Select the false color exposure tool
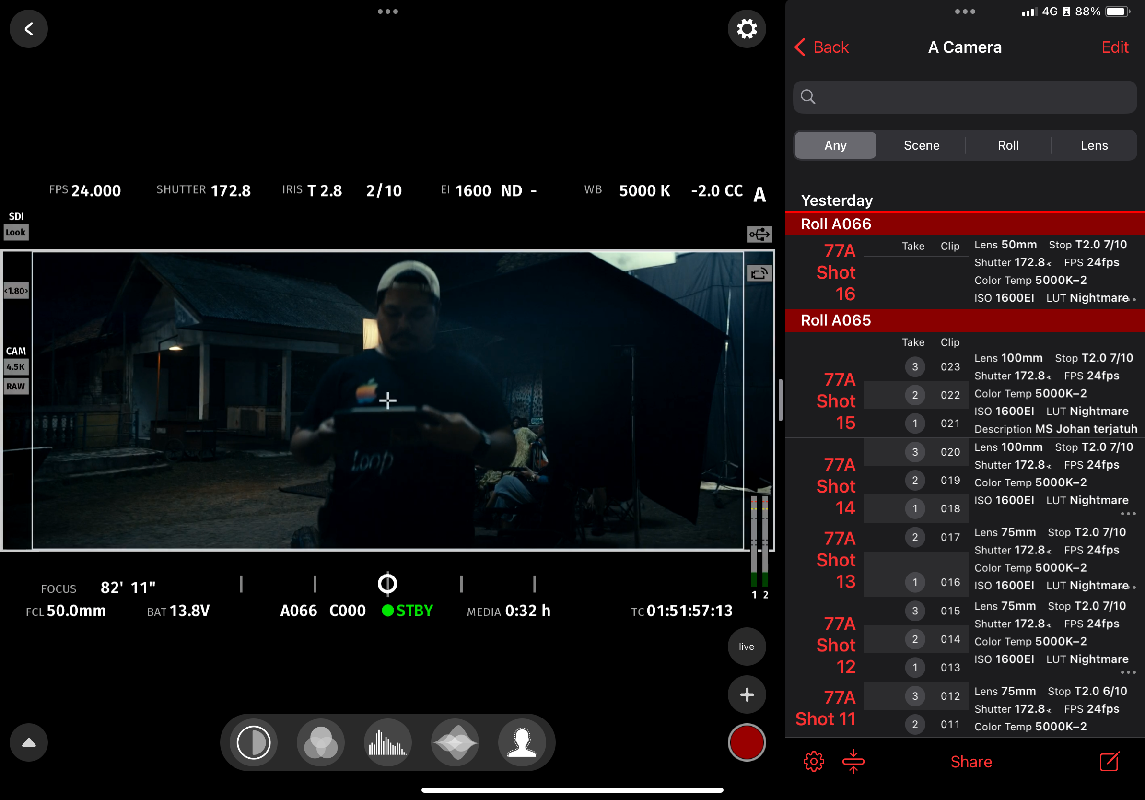 coord(253,742)
